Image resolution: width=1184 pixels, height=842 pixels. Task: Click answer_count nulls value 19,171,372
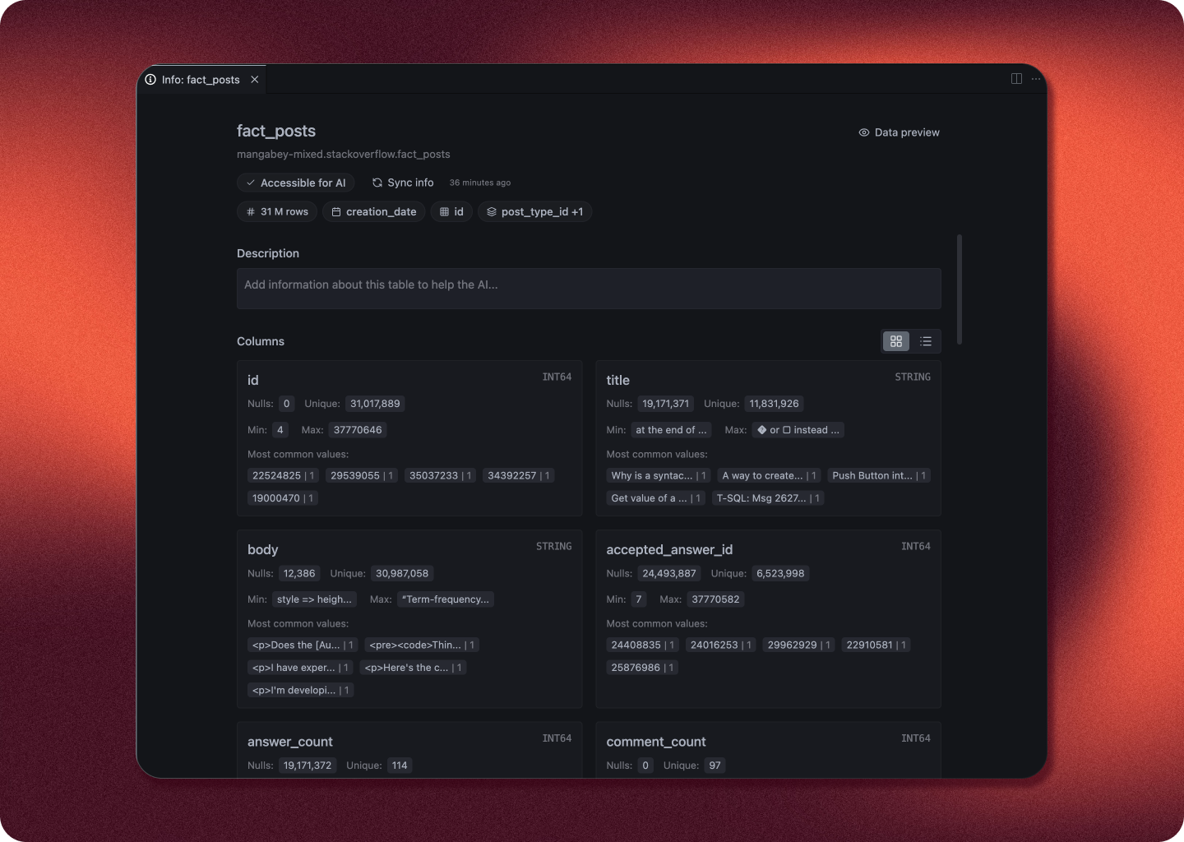pos(308,766)
